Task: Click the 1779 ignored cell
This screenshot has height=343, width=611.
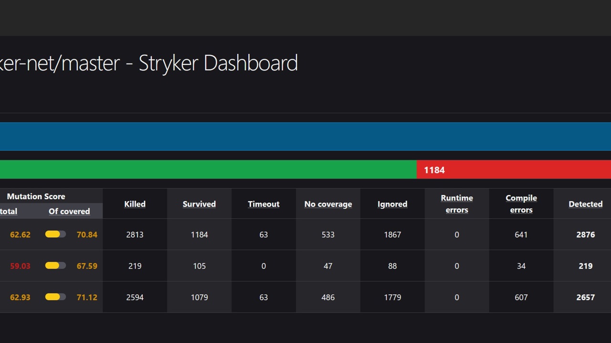Action: coord(392,297)
